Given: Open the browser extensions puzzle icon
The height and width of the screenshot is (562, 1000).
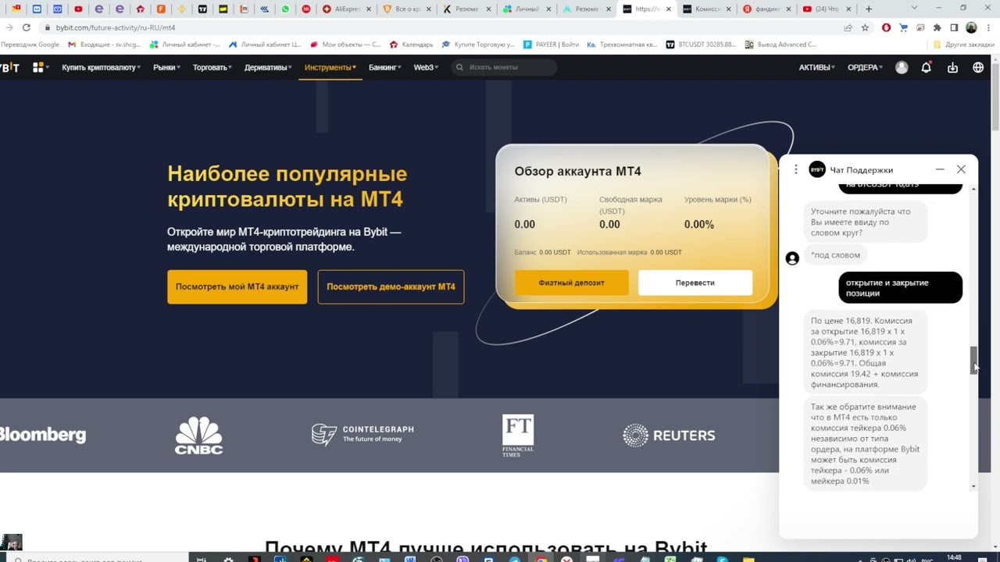Looking at the screenshot, I should (x=937, y=27).
